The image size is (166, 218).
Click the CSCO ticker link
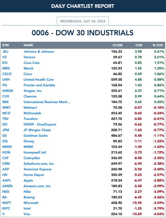click(x=7, y=74)
